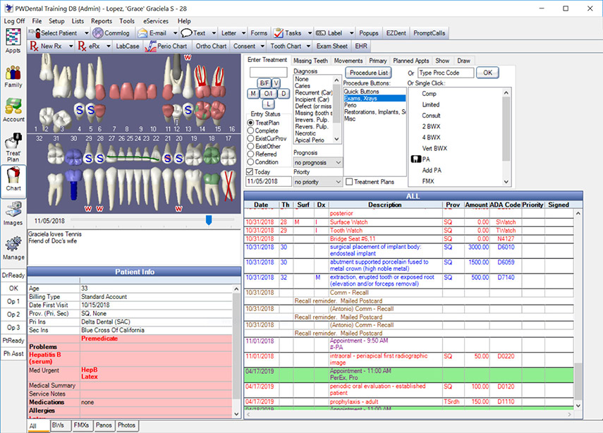
Task: Expand the Consent dropdown arrow
Action: [262, 46]
